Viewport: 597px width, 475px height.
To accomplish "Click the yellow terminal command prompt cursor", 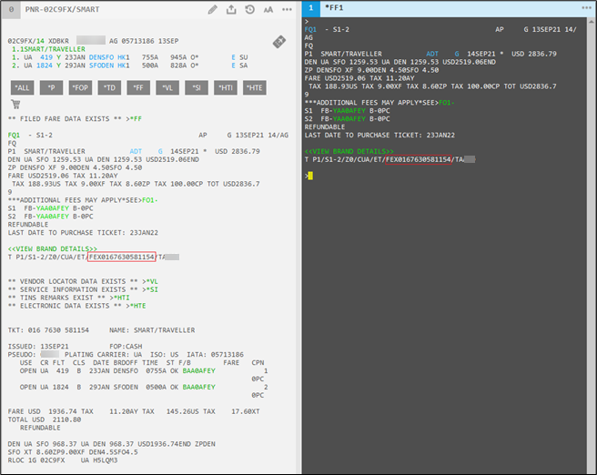I will (x=309, y=175).
